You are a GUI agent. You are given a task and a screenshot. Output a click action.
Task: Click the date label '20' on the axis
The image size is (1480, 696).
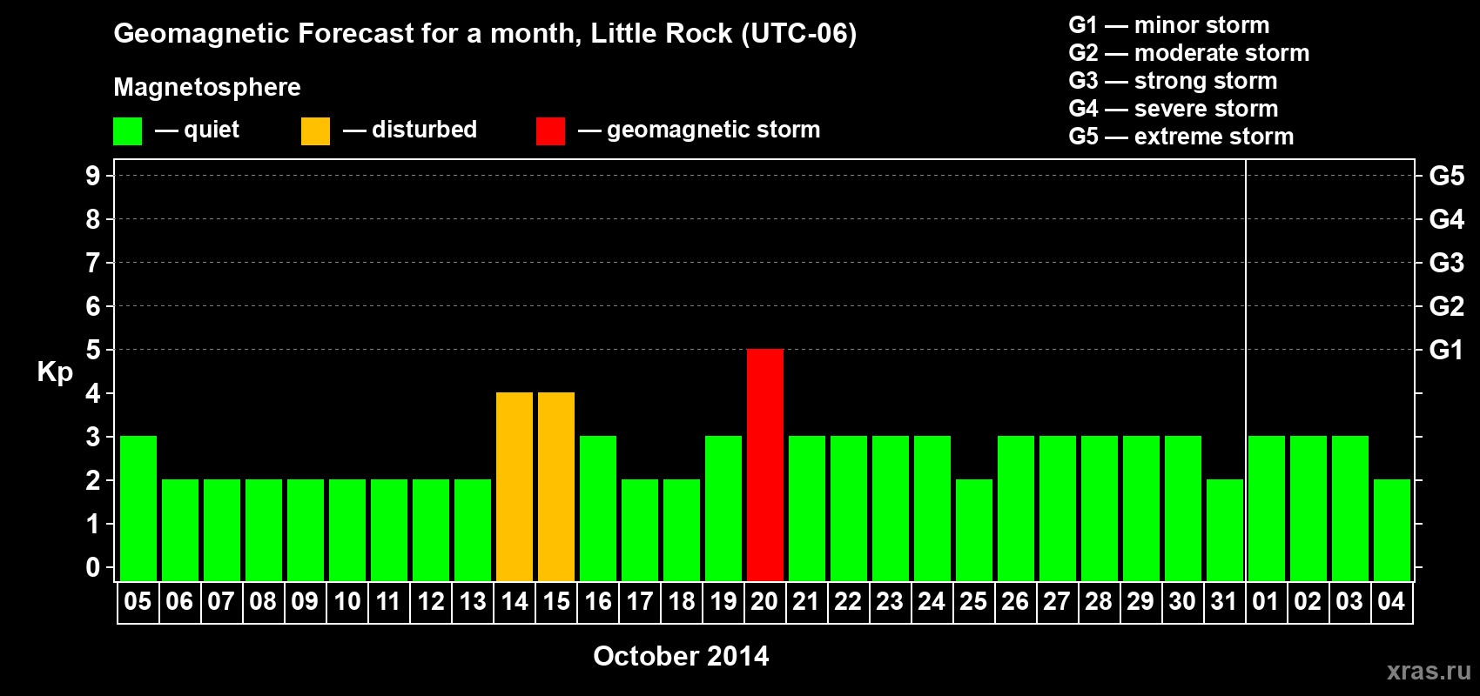click(x=764, y=601)
